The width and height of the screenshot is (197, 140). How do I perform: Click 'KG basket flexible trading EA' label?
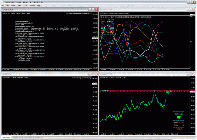click(x=78, y=13)
